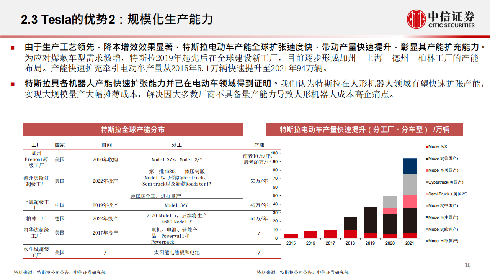Click the '加州 Fremont超级工厂' table cell

point(36,159)
